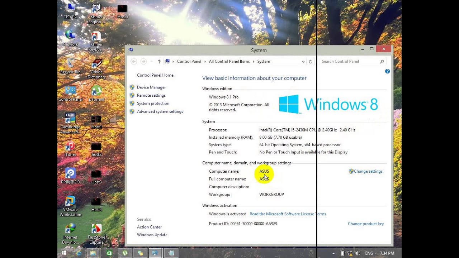The width and height of the screenshot is (459, 258).
Task: Open recent locations dropdown arrow
Action: (151, 62)
